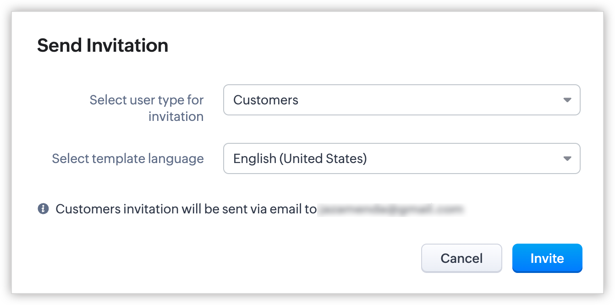Click the word "invitation" under the user type label
The width and height of the screenshot is (615, 305).
coord(176,116)
